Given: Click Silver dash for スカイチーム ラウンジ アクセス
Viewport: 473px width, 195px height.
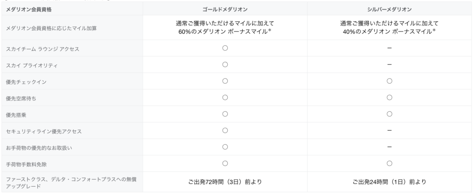Looking at the screenshot, I should [x=389, y=48].
